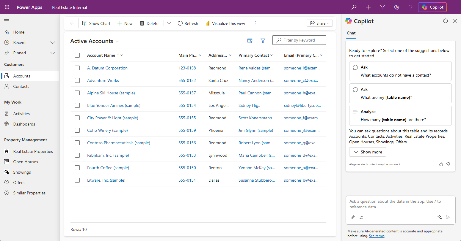The height and width of the screenshot is (241, 461).
Task: Select the City Power & Light row checkbox
Action: 77,118
